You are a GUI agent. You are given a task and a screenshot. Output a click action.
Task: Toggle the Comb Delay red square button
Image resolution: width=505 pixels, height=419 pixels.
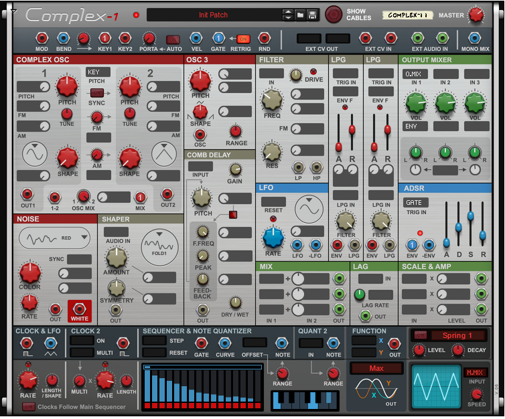click(233, 215)
